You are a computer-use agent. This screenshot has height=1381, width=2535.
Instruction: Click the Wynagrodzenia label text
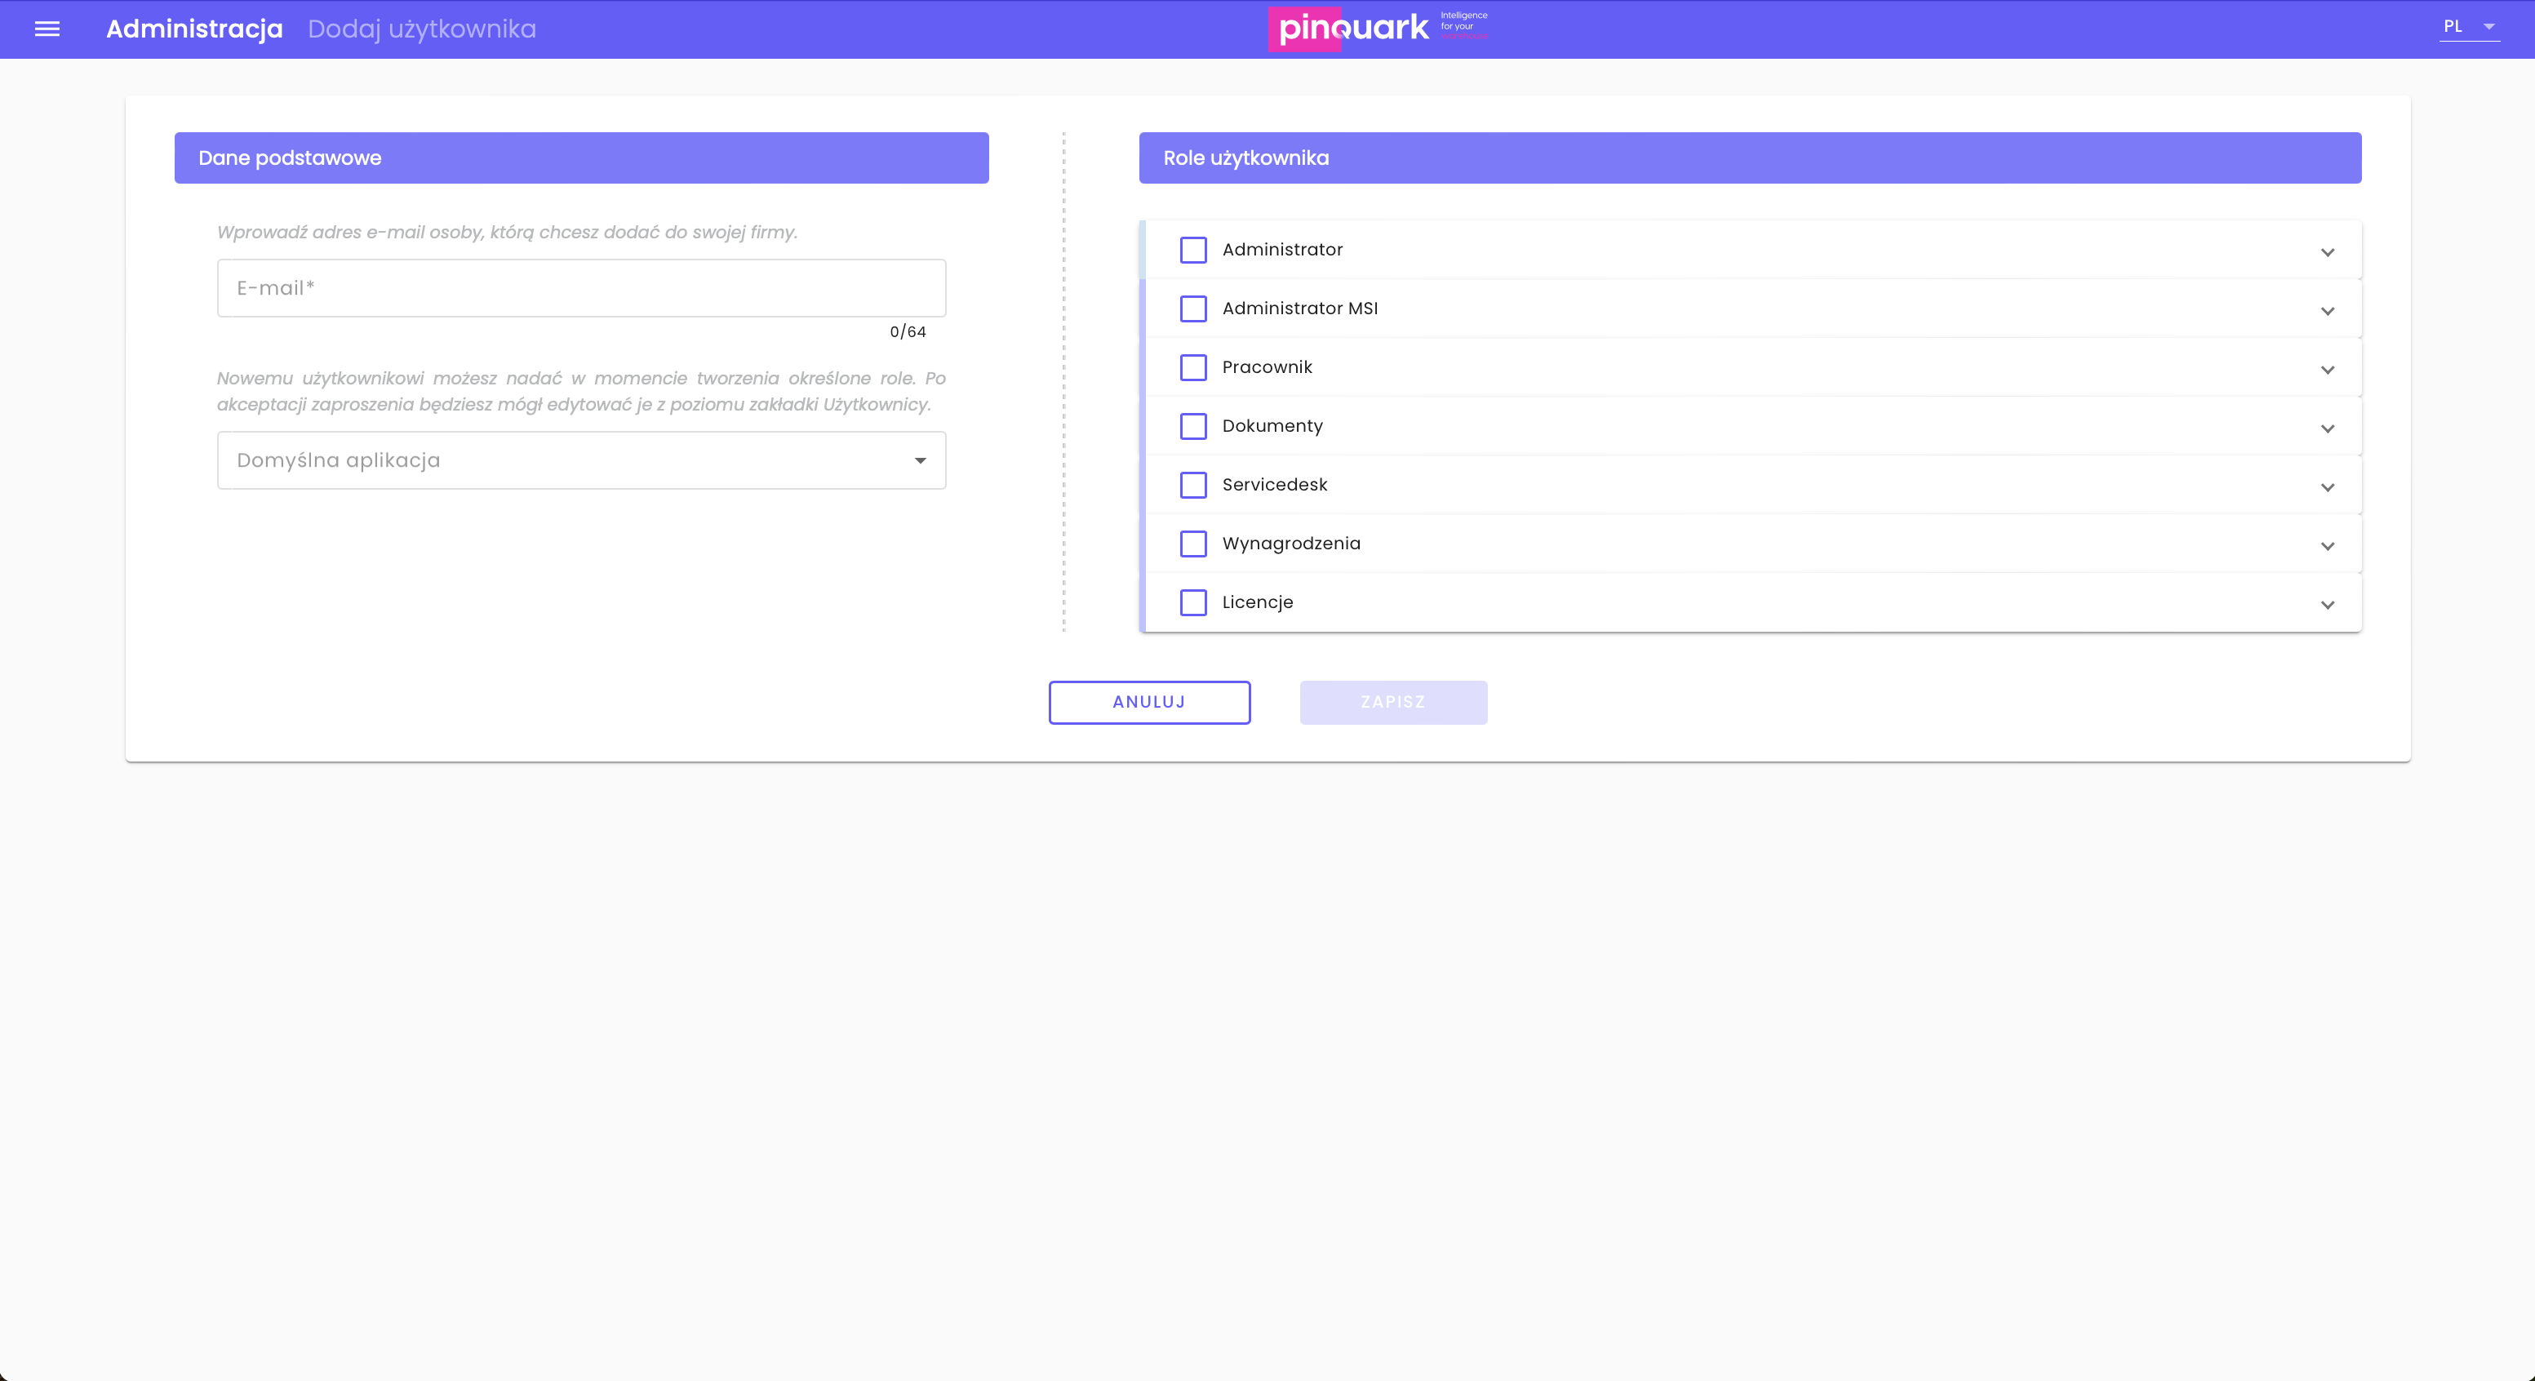pyautogui.click(x=1291, y=544)
